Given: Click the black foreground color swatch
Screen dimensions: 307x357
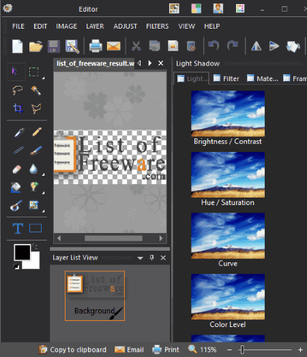Looking at the screenshot, I should (x=23, y=252).
